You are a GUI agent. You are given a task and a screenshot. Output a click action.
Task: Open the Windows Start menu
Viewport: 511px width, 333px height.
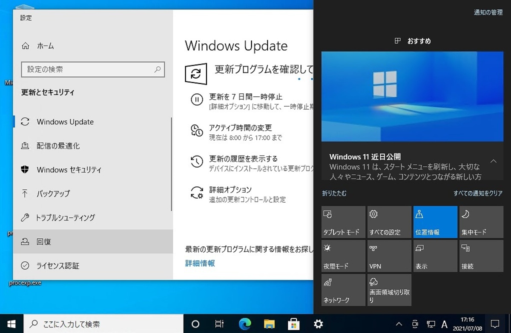coord(11,324)
